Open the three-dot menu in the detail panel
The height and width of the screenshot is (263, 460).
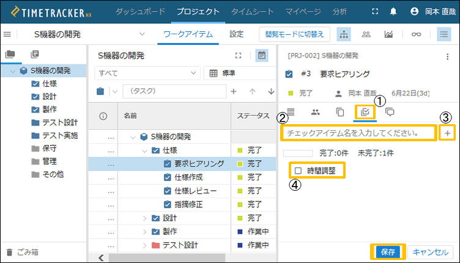tap(447, 57)
